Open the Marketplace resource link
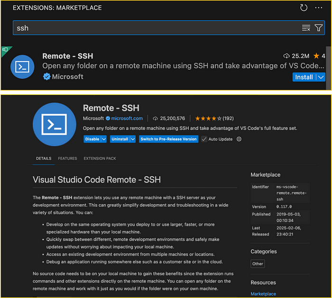This screenshot has height=298, width=332. click(263, 294)
